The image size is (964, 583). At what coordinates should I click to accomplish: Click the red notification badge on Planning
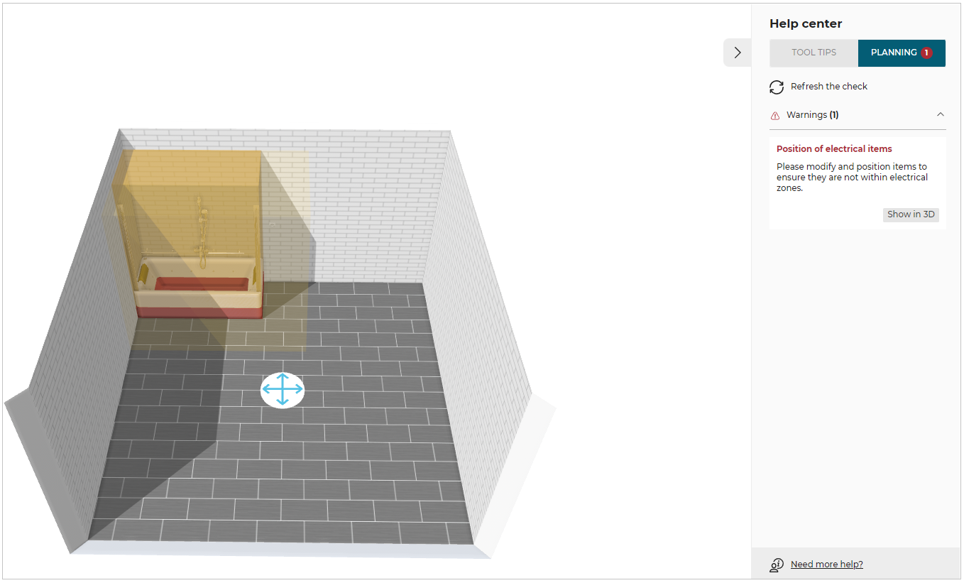pos(926,53)
